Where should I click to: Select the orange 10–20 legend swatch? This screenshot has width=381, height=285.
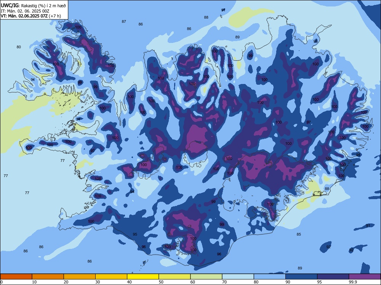48,277
